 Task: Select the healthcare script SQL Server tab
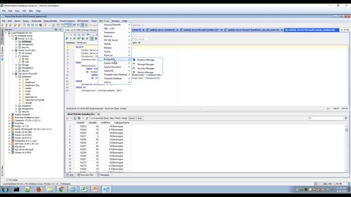(253, 30)
